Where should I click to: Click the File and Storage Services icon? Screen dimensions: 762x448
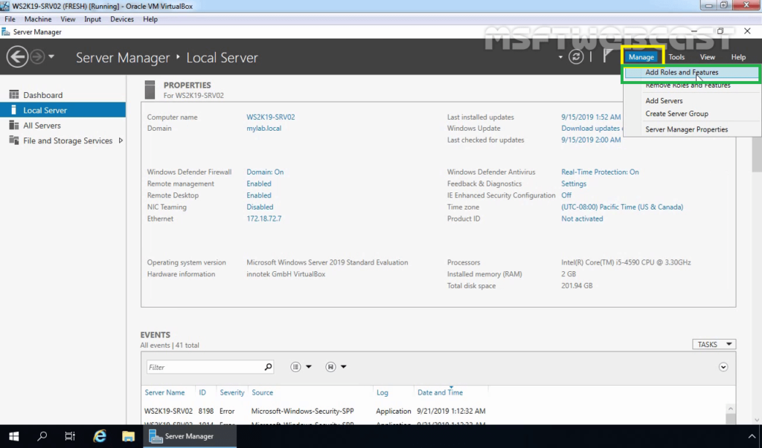pos(13,140)
